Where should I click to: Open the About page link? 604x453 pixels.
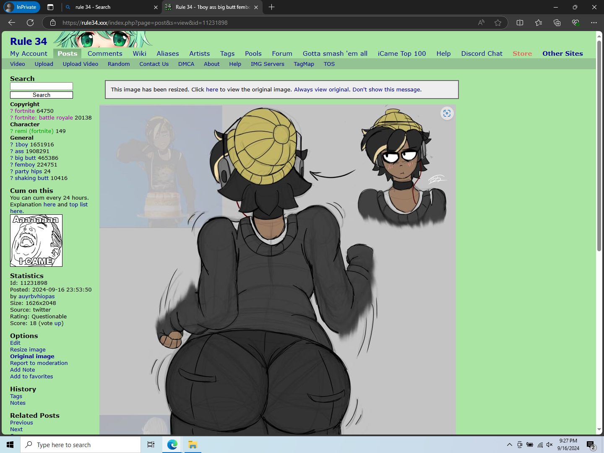click(212, 64)
